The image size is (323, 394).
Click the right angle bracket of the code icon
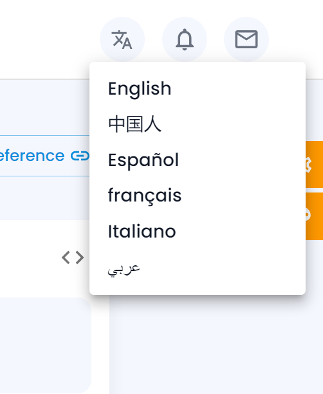[x=80, y=258]
